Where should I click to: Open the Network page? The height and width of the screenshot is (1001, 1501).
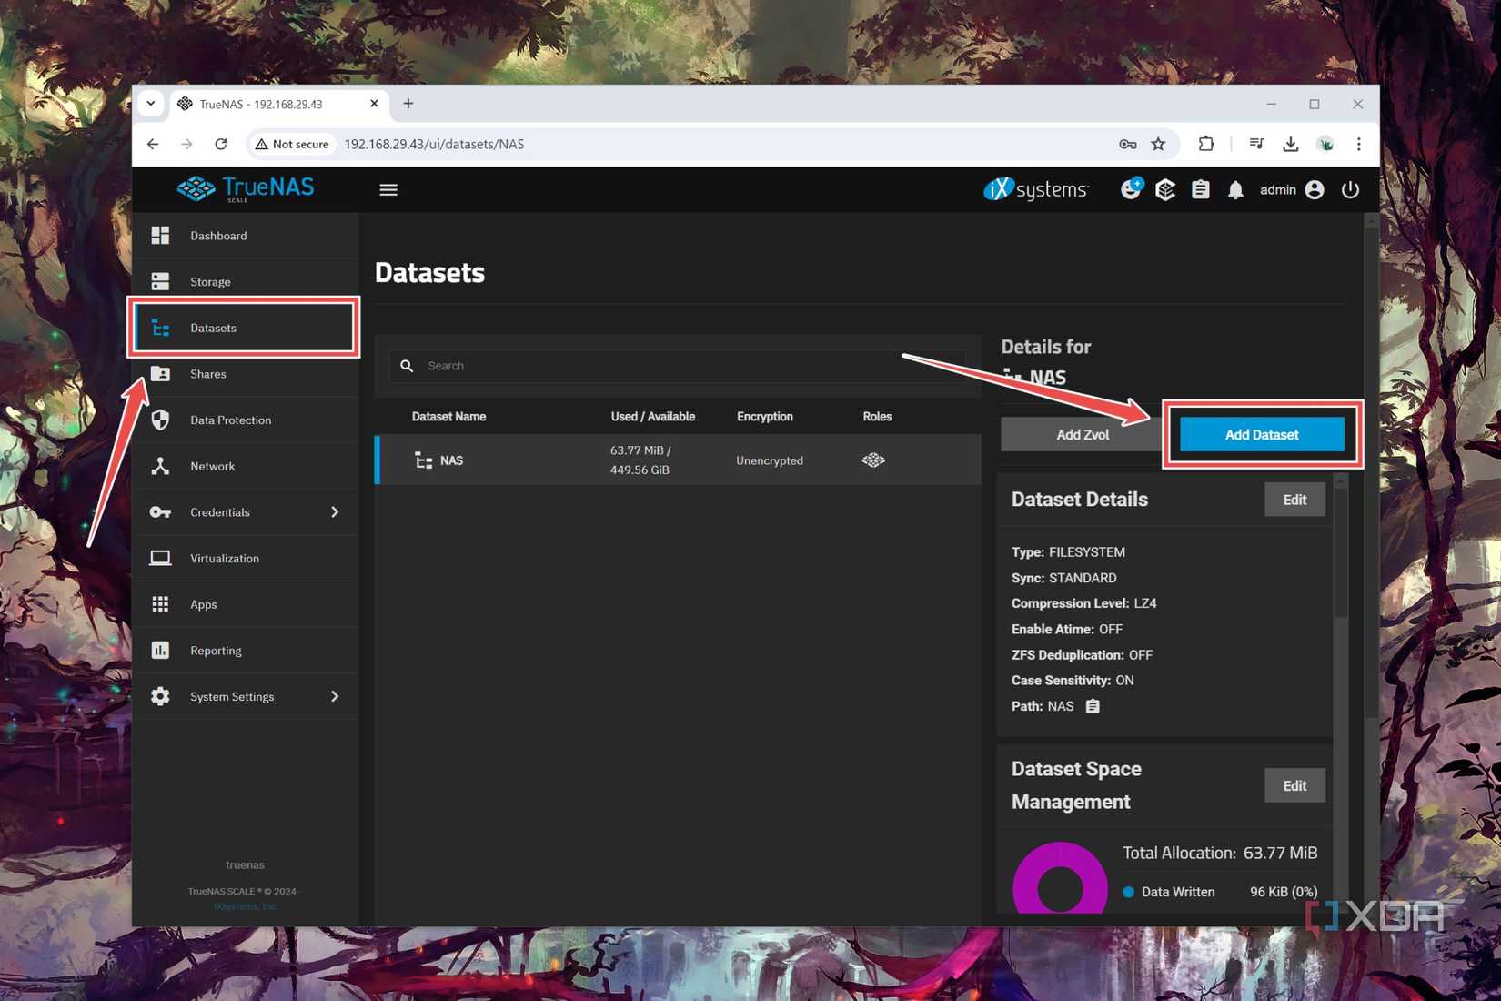tap(245, 466)
